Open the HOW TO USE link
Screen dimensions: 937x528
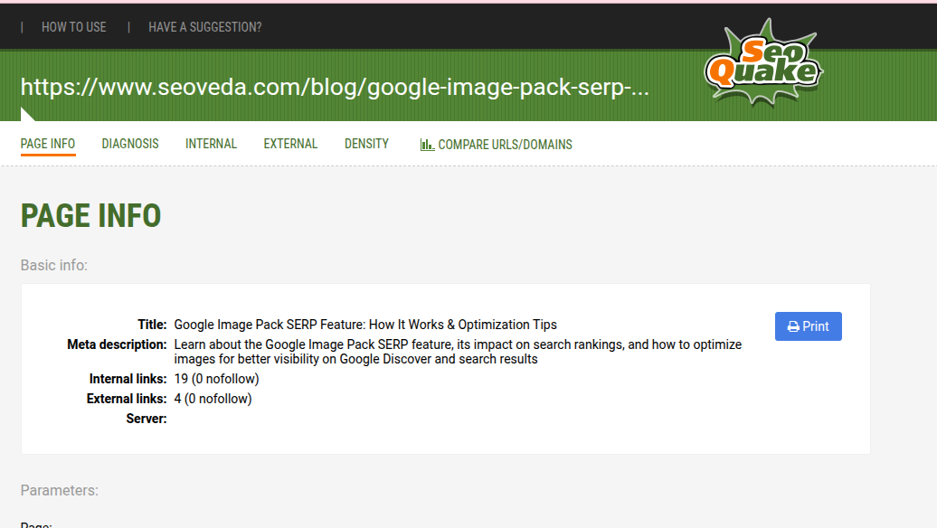[73, 27]
